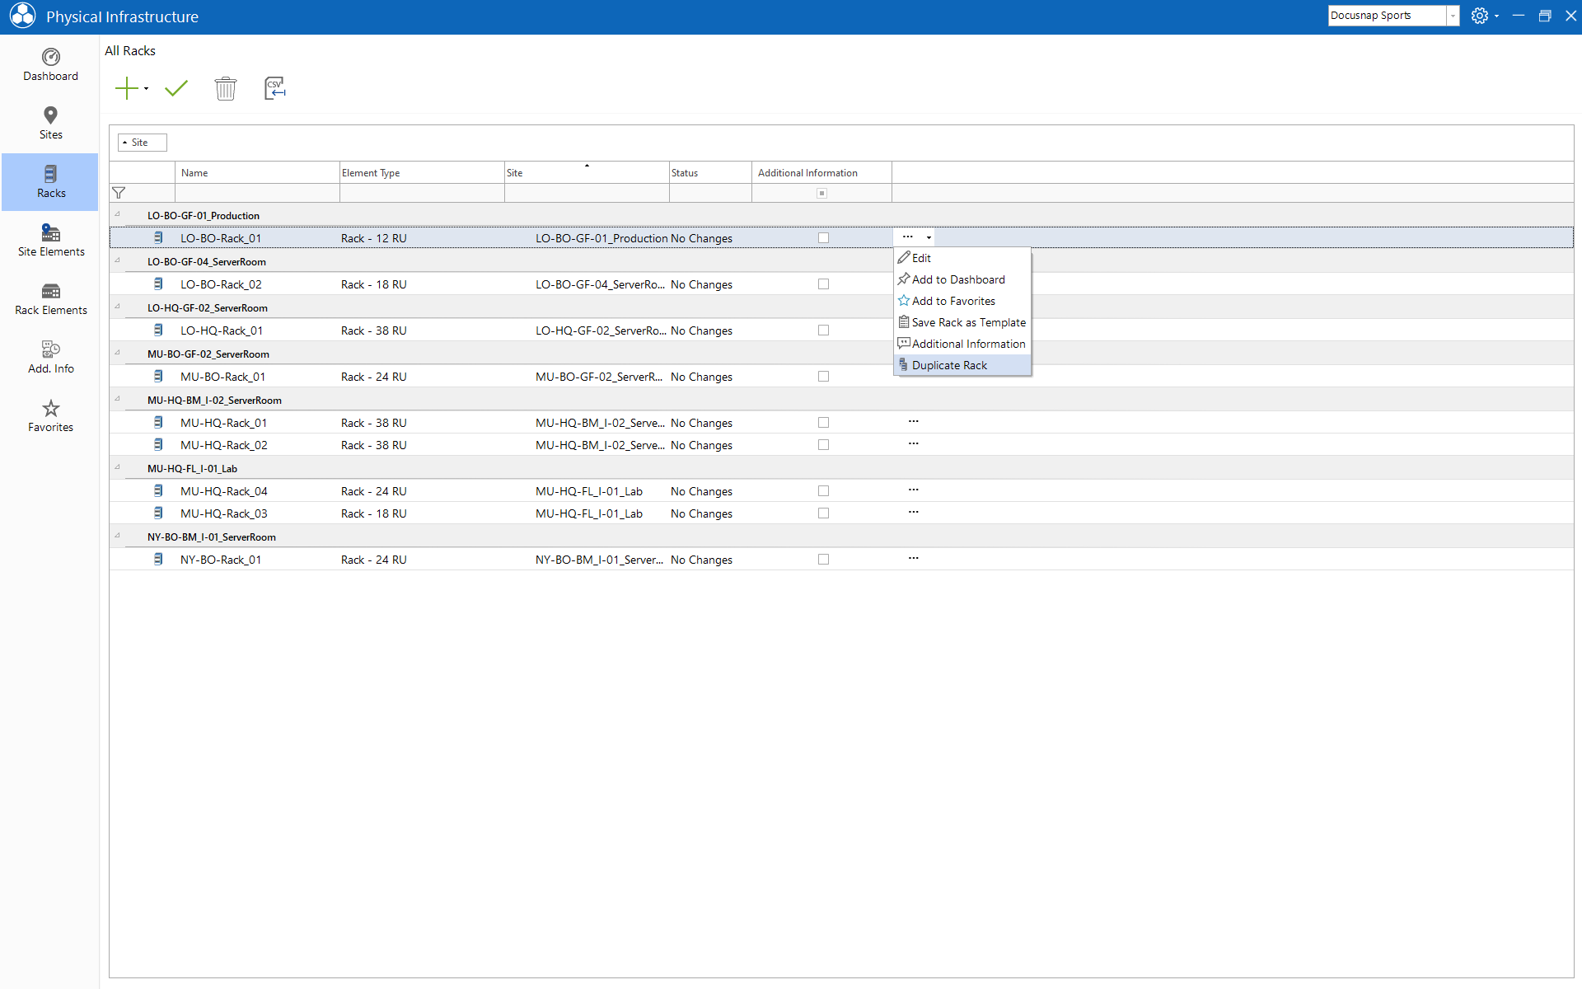Toggle the Additional Information filter checkbox
Screen dimensions: 1582x989
821,194
